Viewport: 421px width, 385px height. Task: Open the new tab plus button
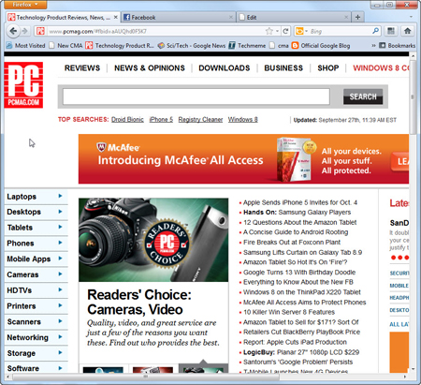tap(357, 17)
